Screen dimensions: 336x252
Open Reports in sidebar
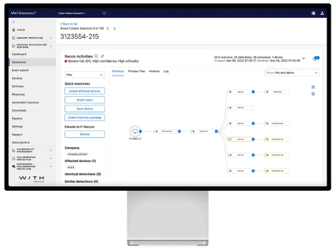[x=32, y=118]
